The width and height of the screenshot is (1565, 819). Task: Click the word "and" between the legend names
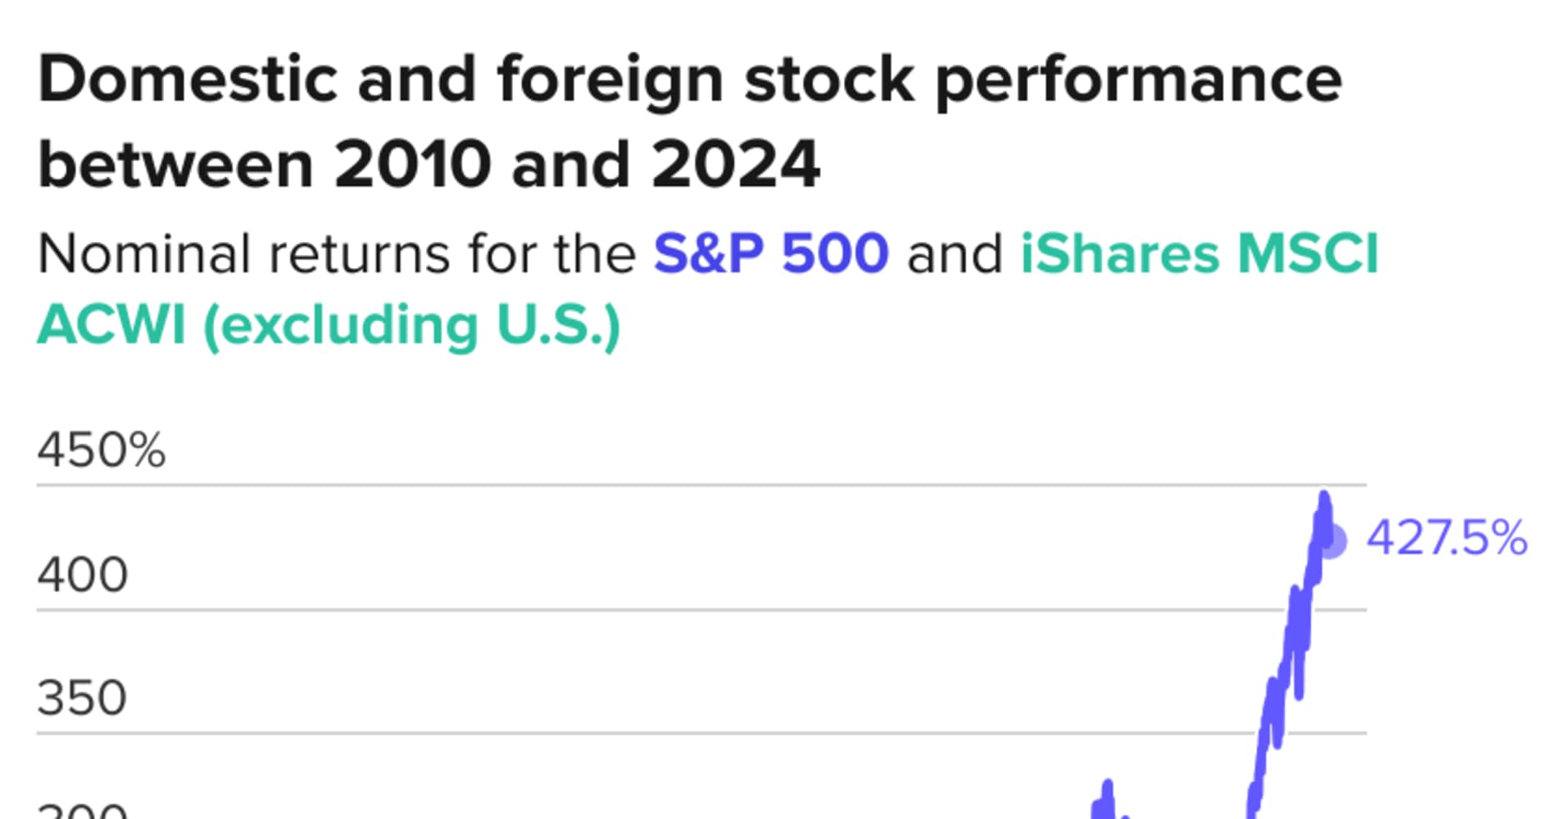pyautogui.click(x=955, y=253)
